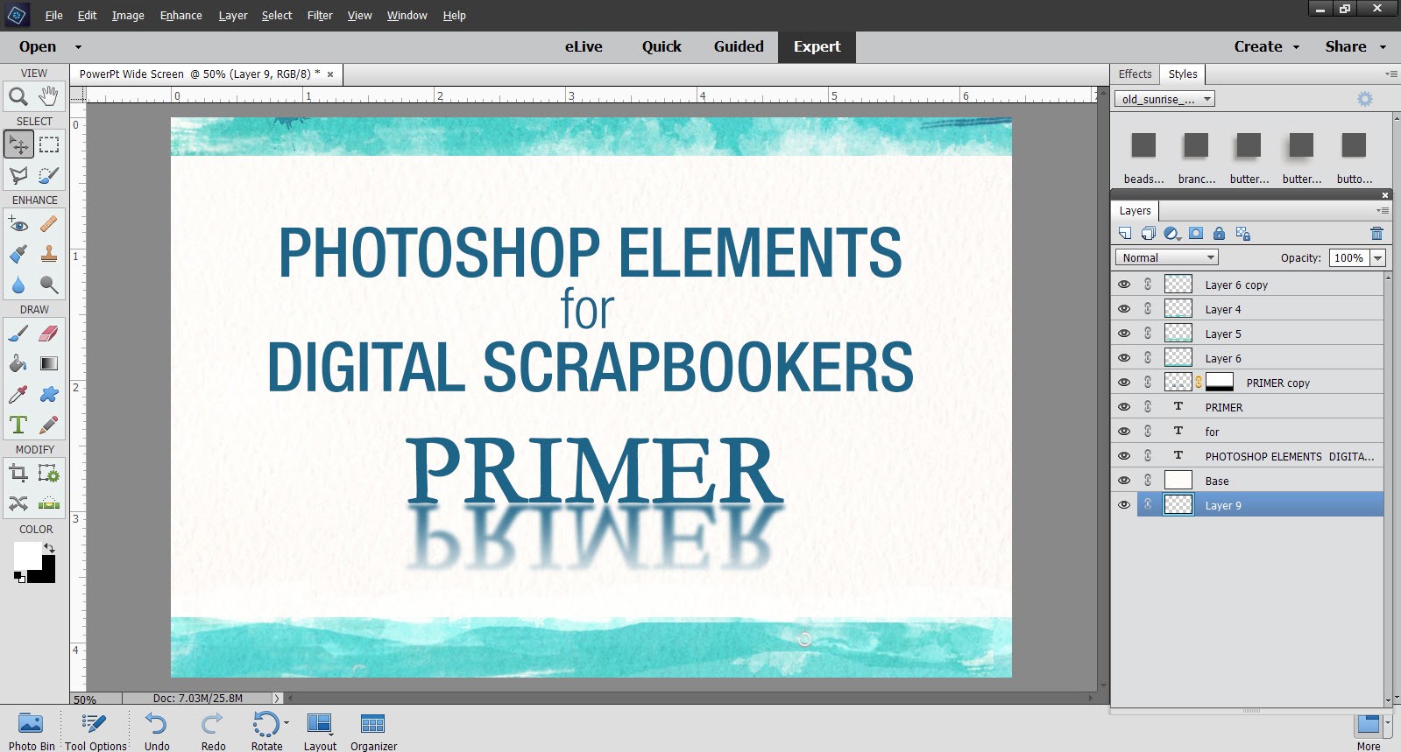Select the Clone Stamp tool
Viewport: 1401px width, 752px height.
[49, 254]
